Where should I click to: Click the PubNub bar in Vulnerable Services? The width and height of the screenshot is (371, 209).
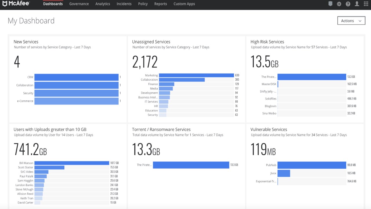pos(312,165)
